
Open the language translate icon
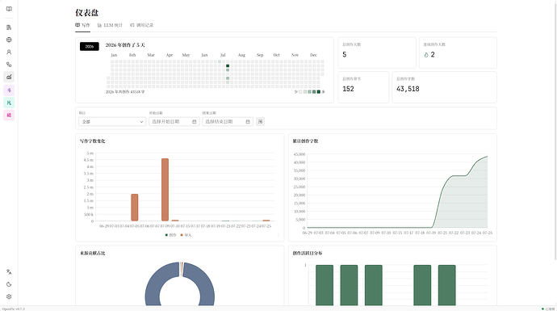[9, 272]
